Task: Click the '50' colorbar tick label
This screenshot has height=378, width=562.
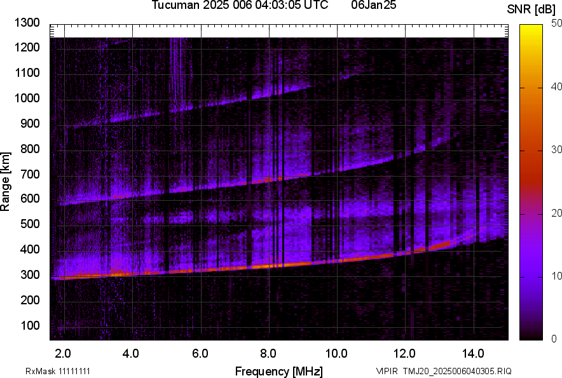Action: click(556, 24)
